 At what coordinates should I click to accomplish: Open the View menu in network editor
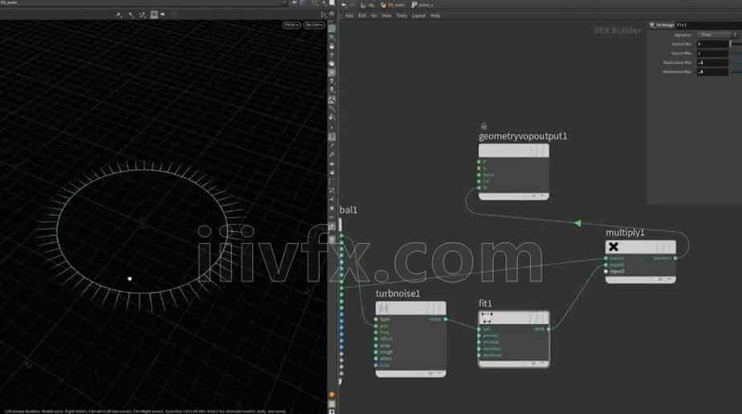click(386, 15)
